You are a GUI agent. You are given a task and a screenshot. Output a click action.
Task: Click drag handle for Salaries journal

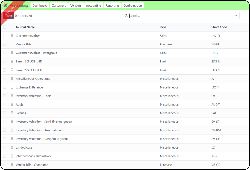click(12, 113)
